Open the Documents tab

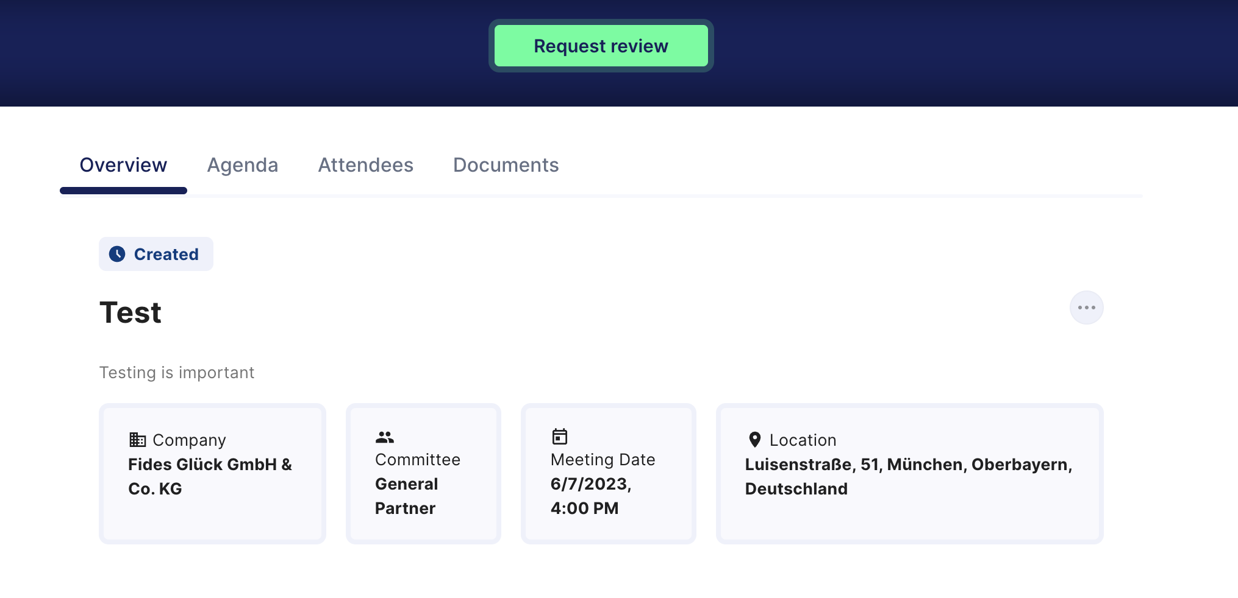[x=506, y=165]
